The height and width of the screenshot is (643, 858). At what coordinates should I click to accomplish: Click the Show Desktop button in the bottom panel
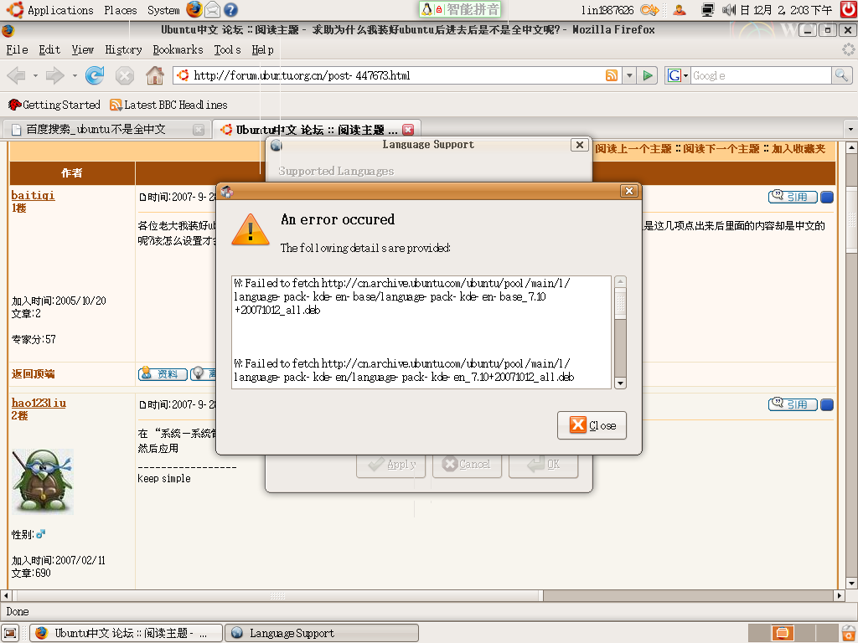click(x=10, y=633)
